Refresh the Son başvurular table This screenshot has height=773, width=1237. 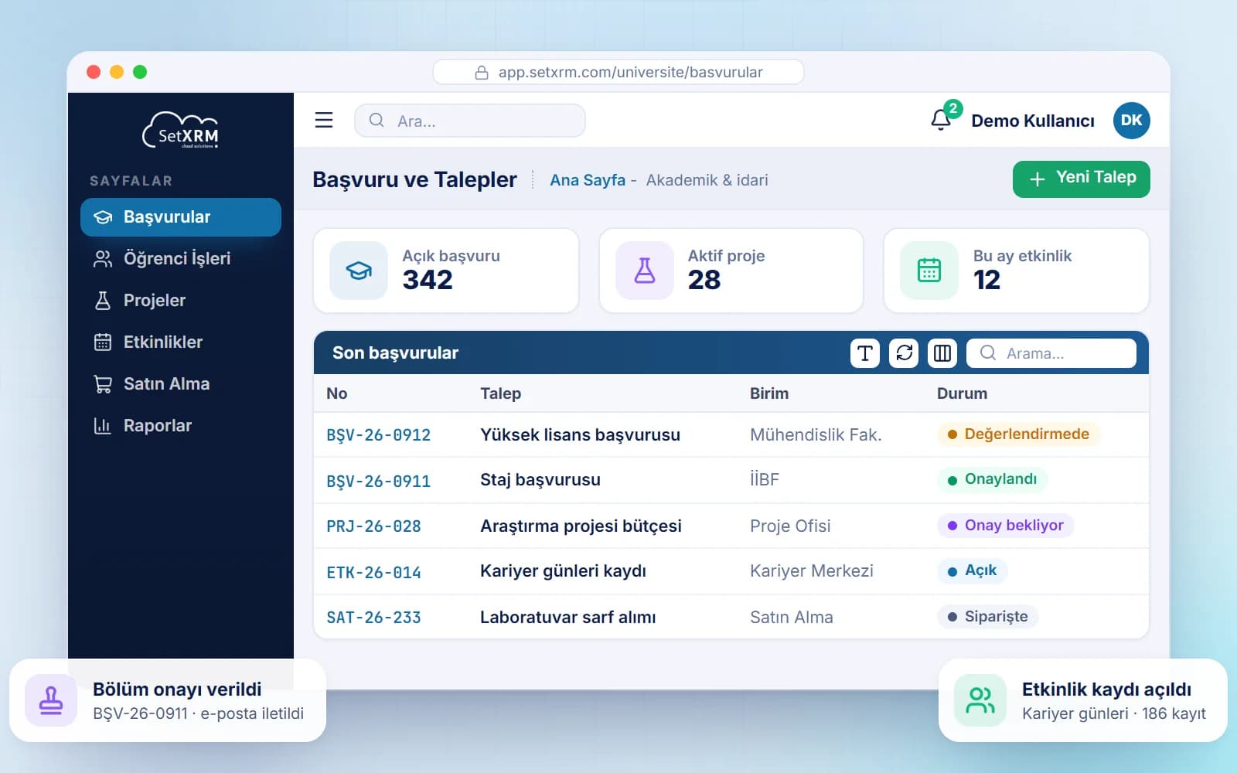click(x=904, y=353)
